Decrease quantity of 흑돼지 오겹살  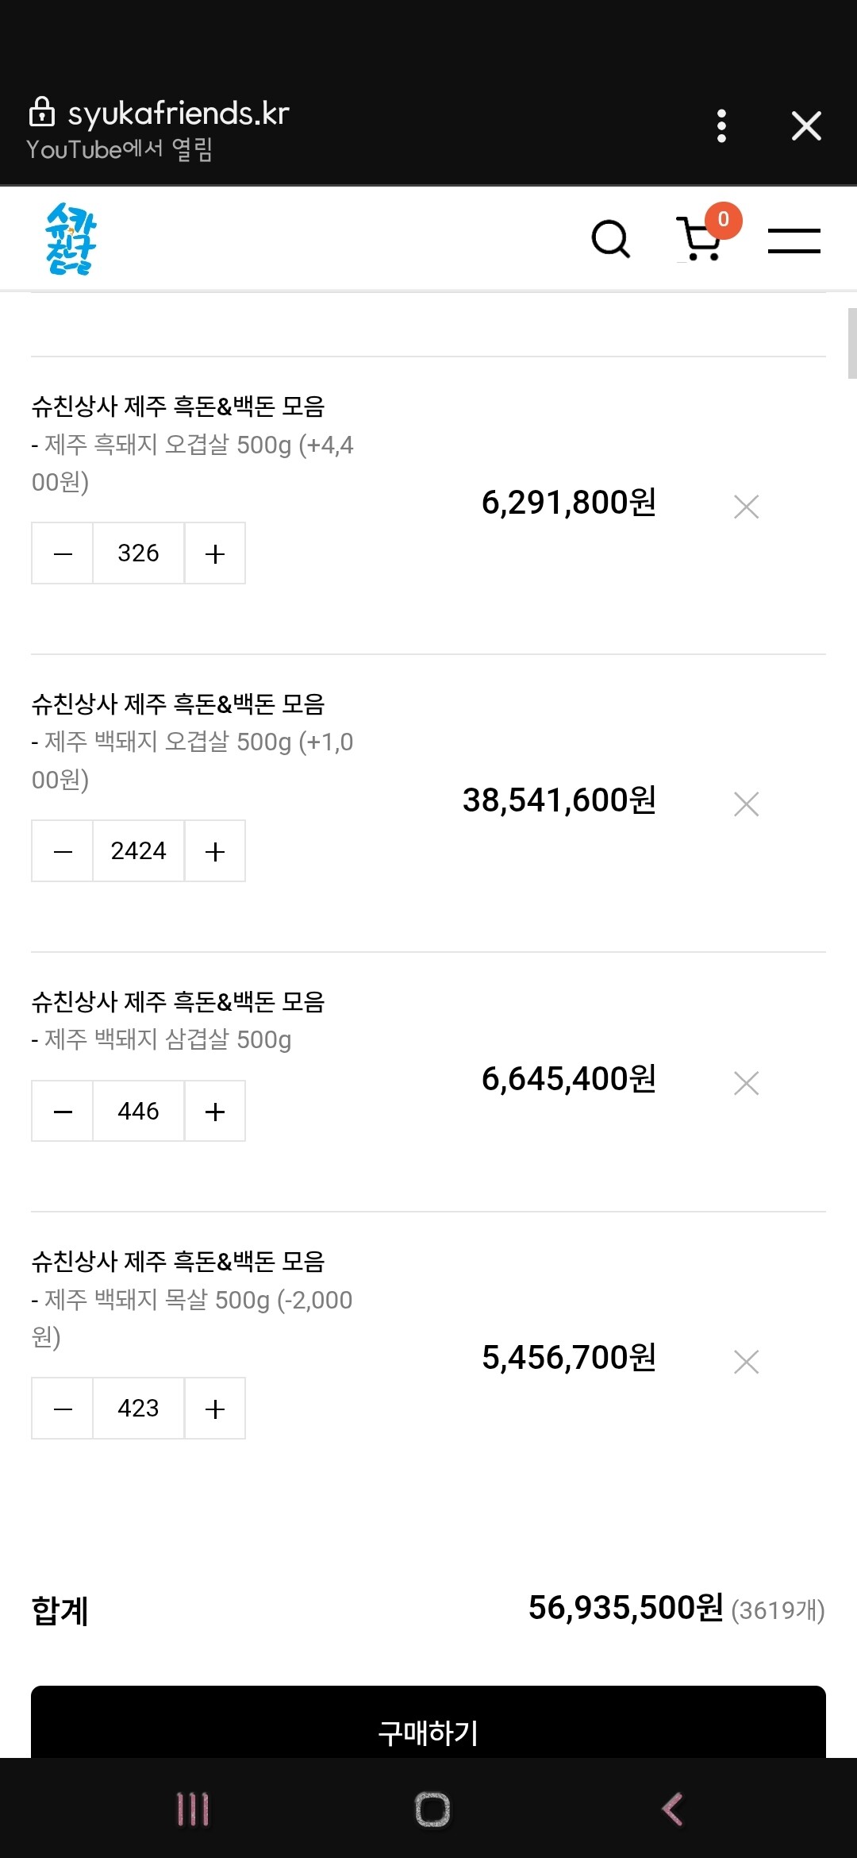(x=63, y=553)
